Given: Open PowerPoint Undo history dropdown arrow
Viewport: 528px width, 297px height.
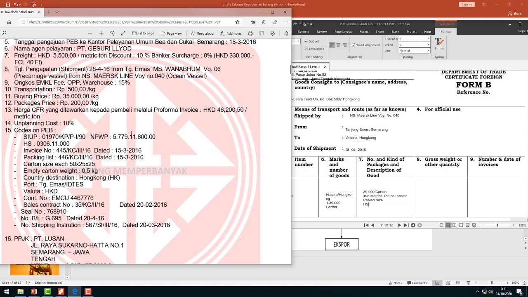Looking at the screenshot, I should tap(20, 4).
